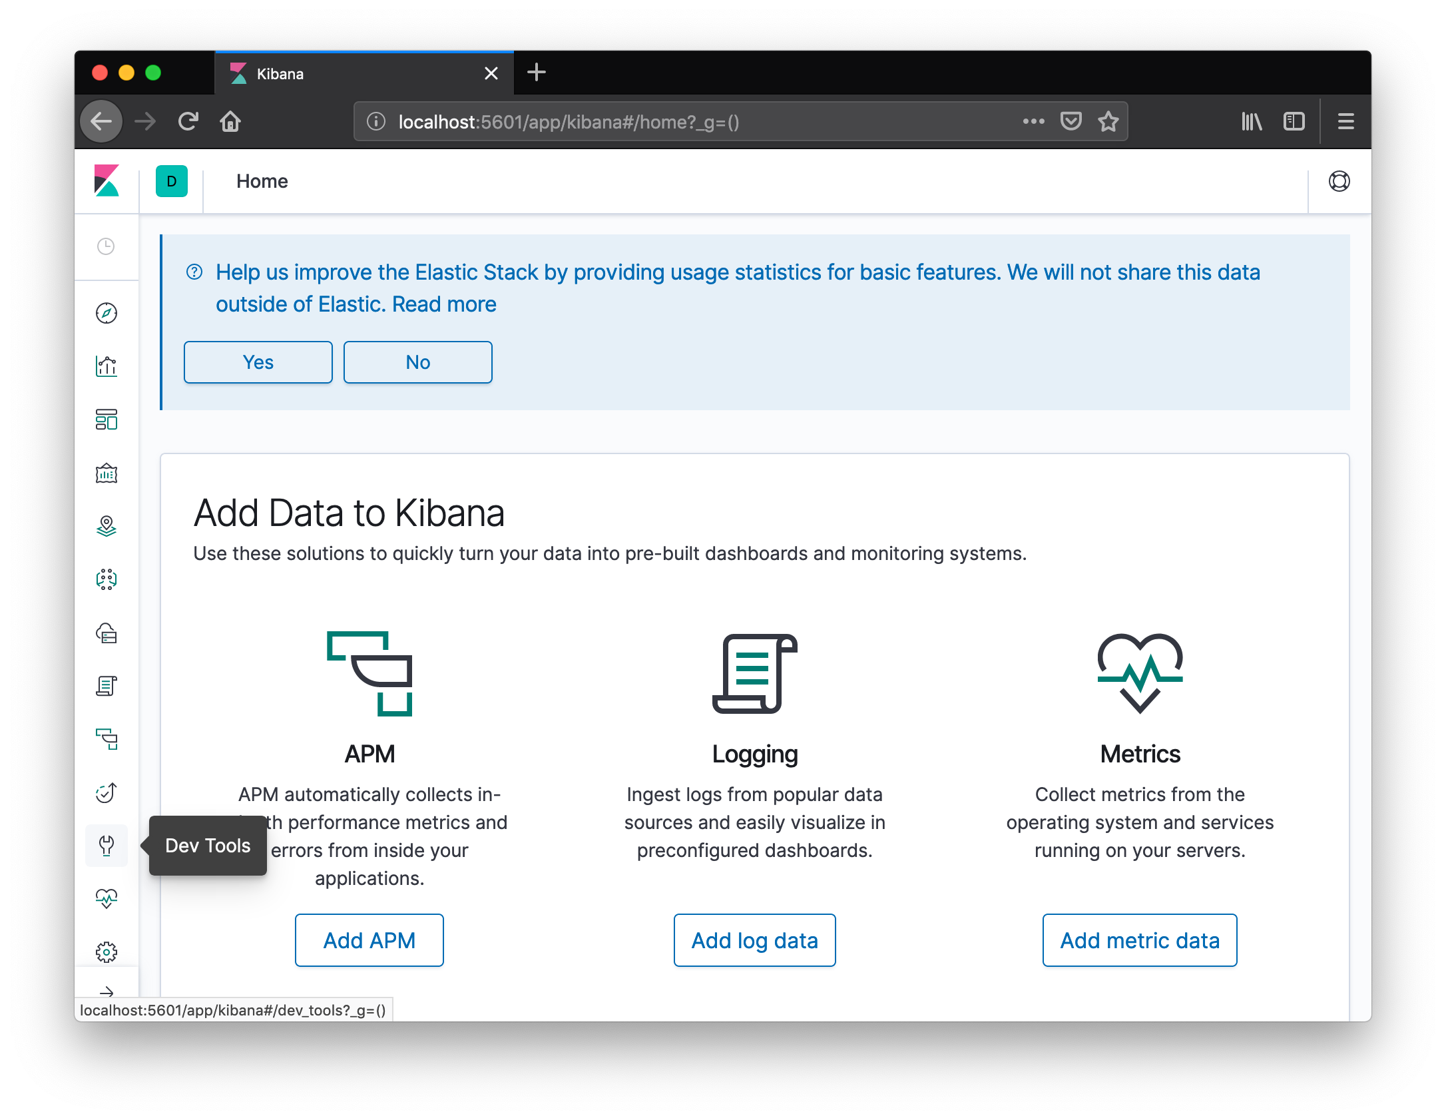1446x1120 pixels.
Task: Open the Dashboard sidebar icon
Action: 107,420
